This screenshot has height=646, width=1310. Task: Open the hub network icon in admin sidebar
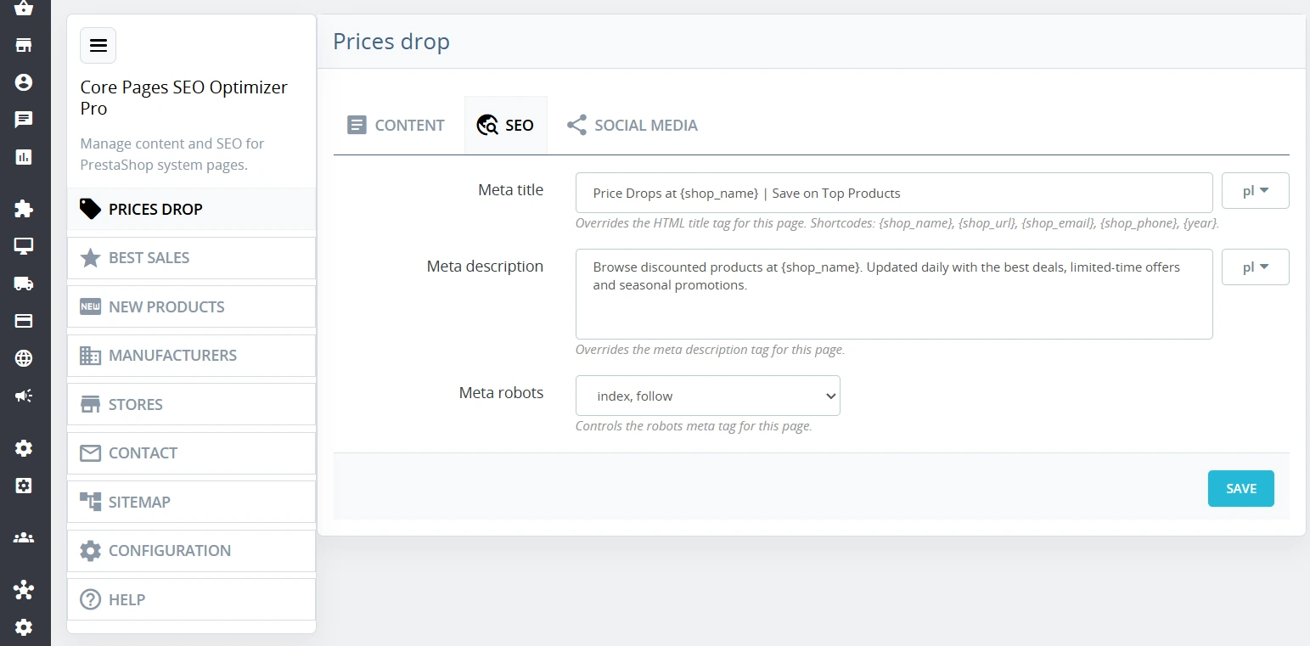coord(24,590)
